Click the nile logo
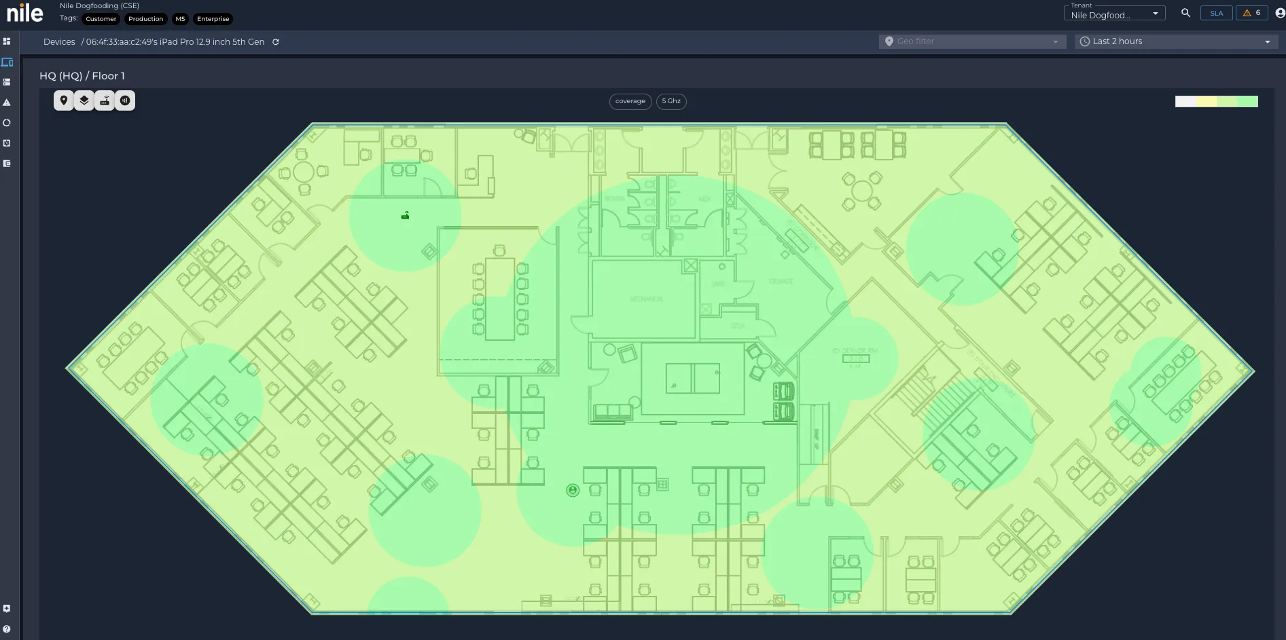The image size is (1286, 640). pyautogui.click(x=25, y=13)
